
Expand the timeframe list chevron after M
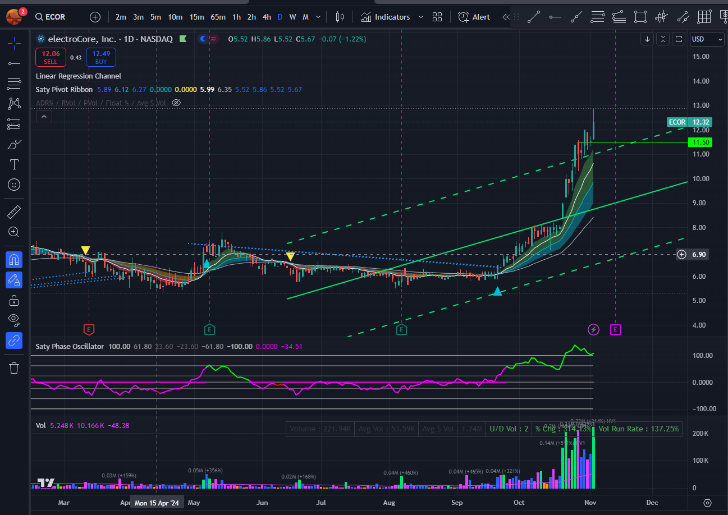318,17
